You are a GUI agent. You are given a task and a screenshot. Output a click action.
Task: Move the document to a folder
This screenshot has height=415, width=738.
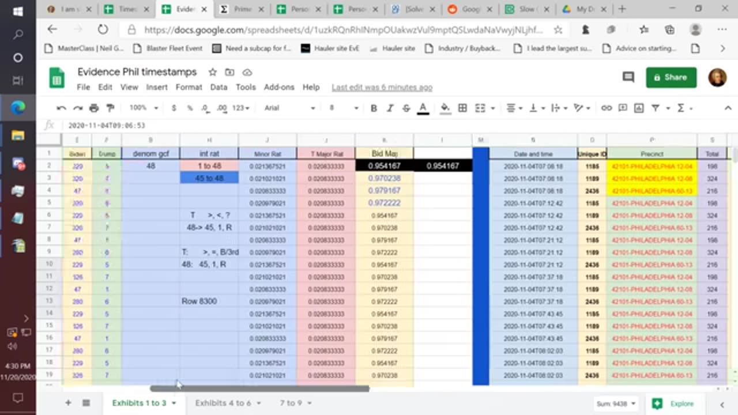229,72
